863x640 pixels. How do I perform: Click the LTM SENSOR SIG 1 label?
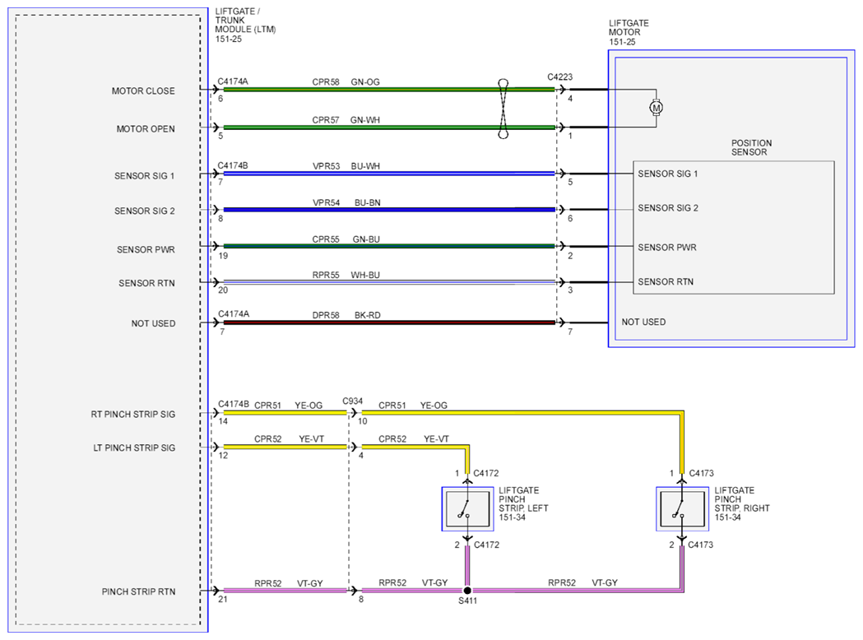coord(144,175)
